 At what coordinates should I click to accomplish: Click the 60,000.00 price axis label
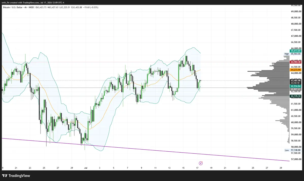click(x=296, y=122)
